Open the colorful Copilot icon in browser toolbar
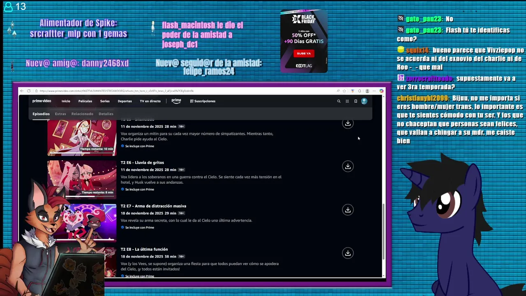Image resolution: width=526 pixels, height=296 pixels. coord(381,91)
